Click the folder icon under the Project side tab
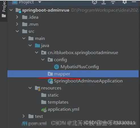 click(4, 16)
